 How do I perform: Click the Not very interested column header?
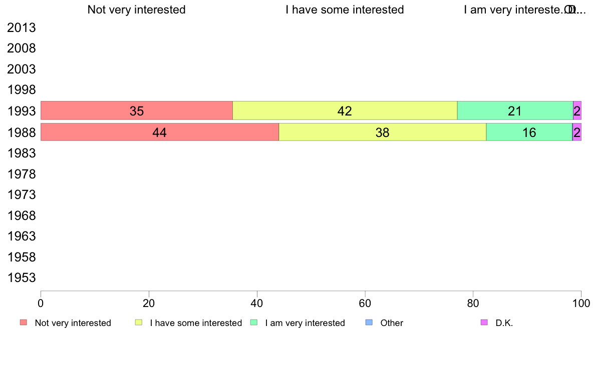click(x=137, y=9)
